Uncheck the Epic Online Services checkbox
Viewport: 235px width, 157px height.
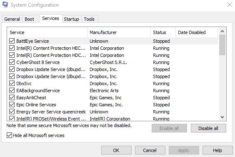pos(12,105)
